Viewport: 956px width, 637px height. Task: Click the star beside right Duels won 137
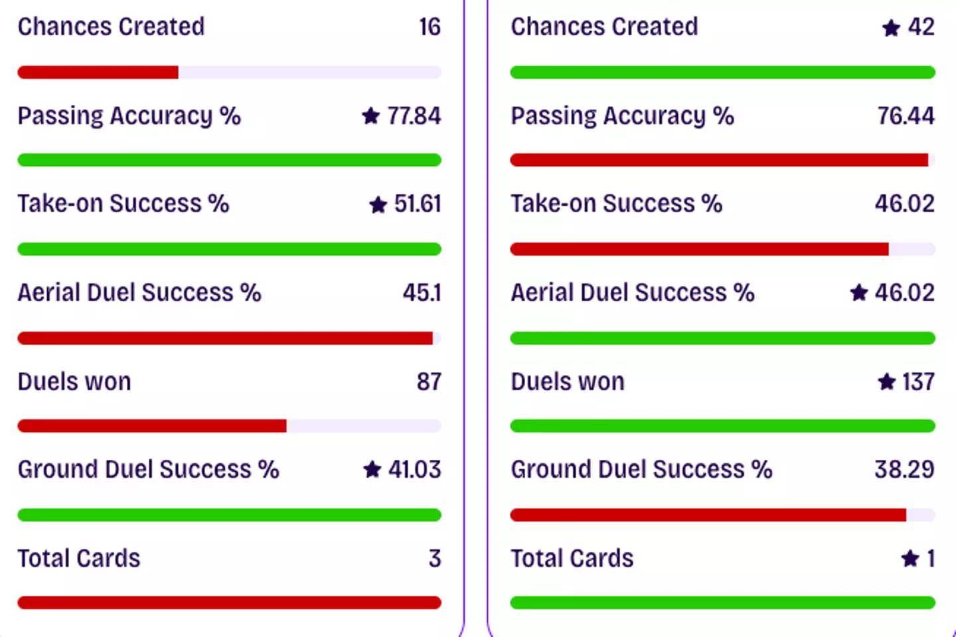(886, 382)
